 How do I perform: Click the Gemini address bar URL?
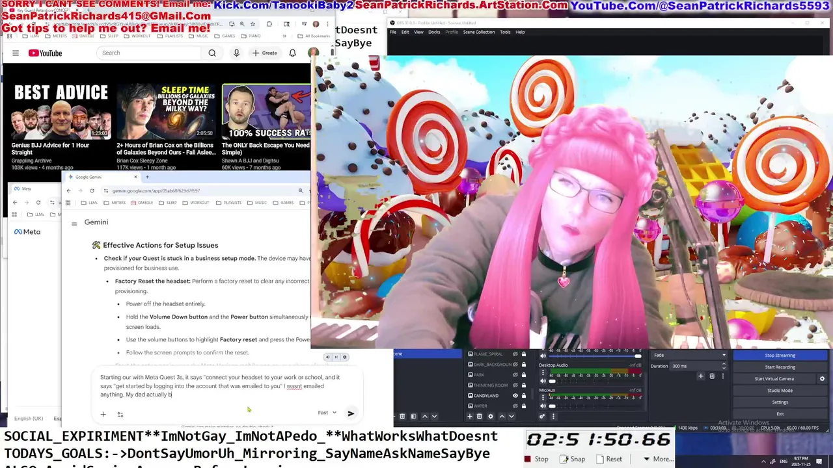(x=156, y=191)
